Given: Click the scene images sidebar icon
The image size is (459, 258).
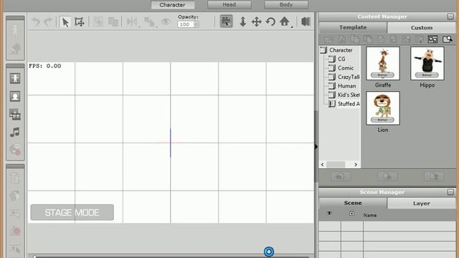Looking at the screenshot, I should tap(15, 115).
